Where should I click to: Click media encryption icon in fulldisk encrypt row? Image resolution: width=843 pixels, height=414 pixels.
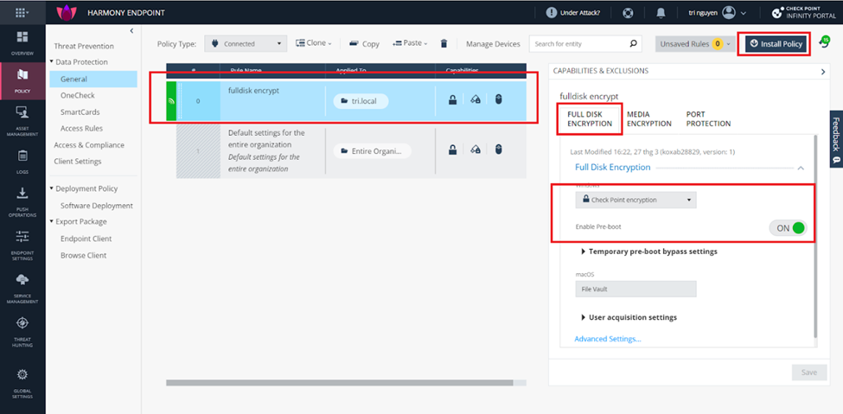[x=476, y=99]
